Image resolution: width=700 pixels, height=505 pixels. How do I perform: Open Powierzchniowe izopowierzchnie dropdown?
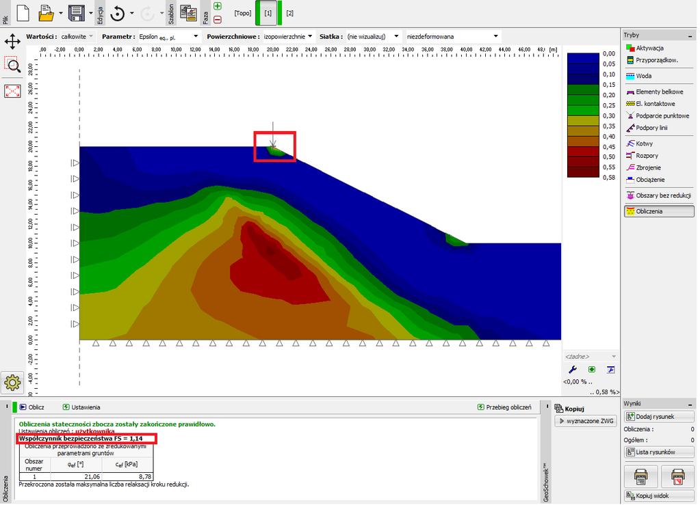[x=287, y=36]
